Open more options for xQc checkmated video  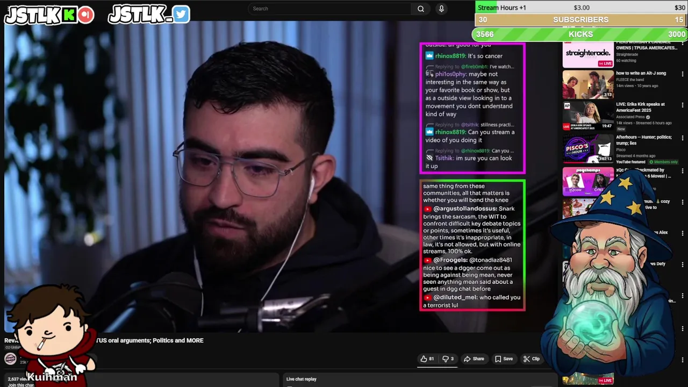pyautogui.click(x=683, y=171)
